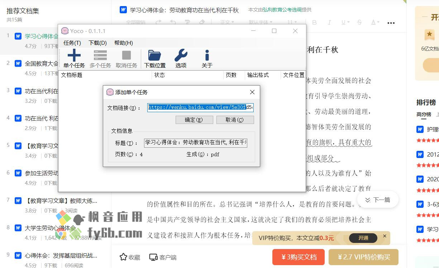Screen dimensions: 439x268
Task: Click the 客户端 monitor icon
Action: (153, 257)
